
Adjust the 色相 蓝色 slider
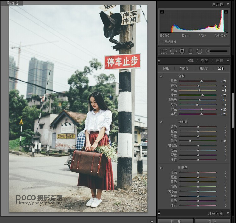point(198,105)
